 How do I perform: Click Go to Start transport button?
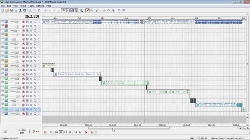click(x=76, y=132)
